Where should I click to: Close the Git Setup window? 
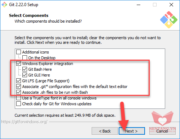coord(171,5)
